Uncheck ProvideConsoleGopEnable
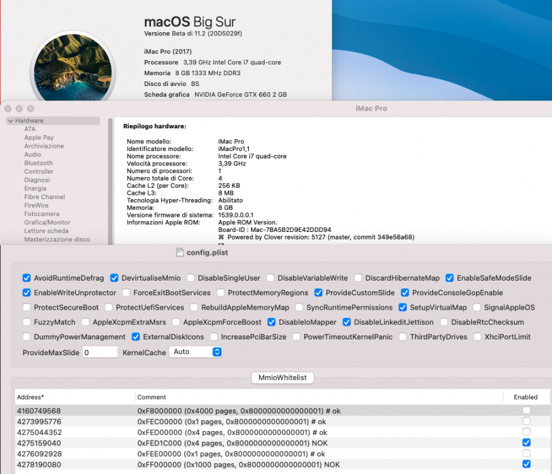Image resolution: width=552 pixels, height=474 pixels. click(x=405, y=293)
